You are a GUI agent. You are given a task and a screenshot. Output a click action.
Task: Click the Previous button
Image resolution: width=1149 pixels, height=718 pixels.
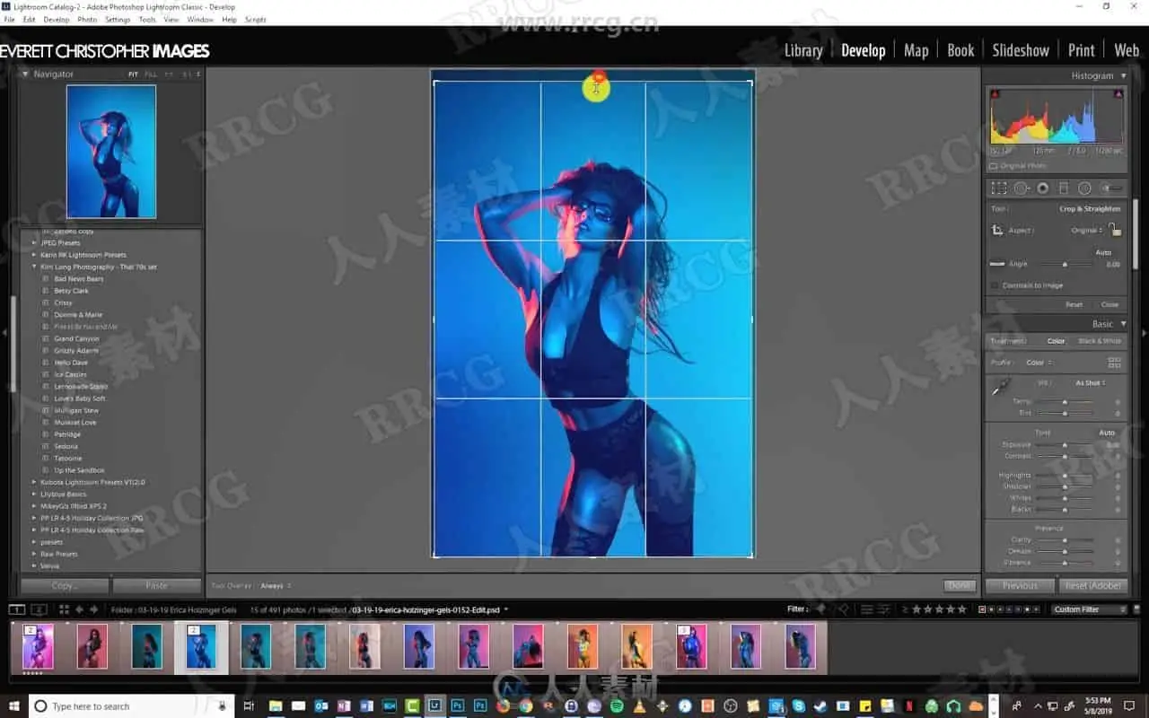click(x=1020, y=586)
